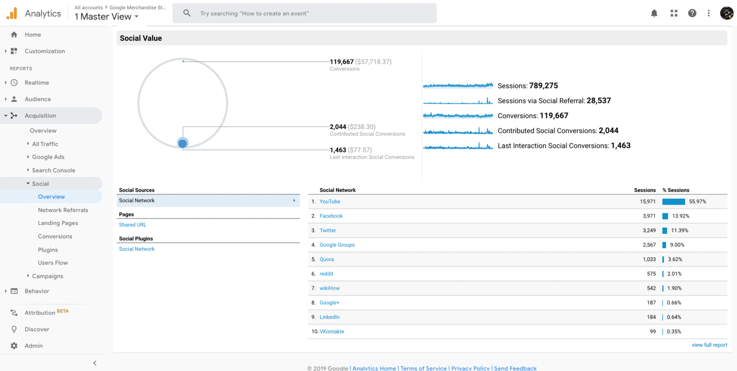737x371 pixels.
Task: Open the notifications bell
Action: click(654, 13)
